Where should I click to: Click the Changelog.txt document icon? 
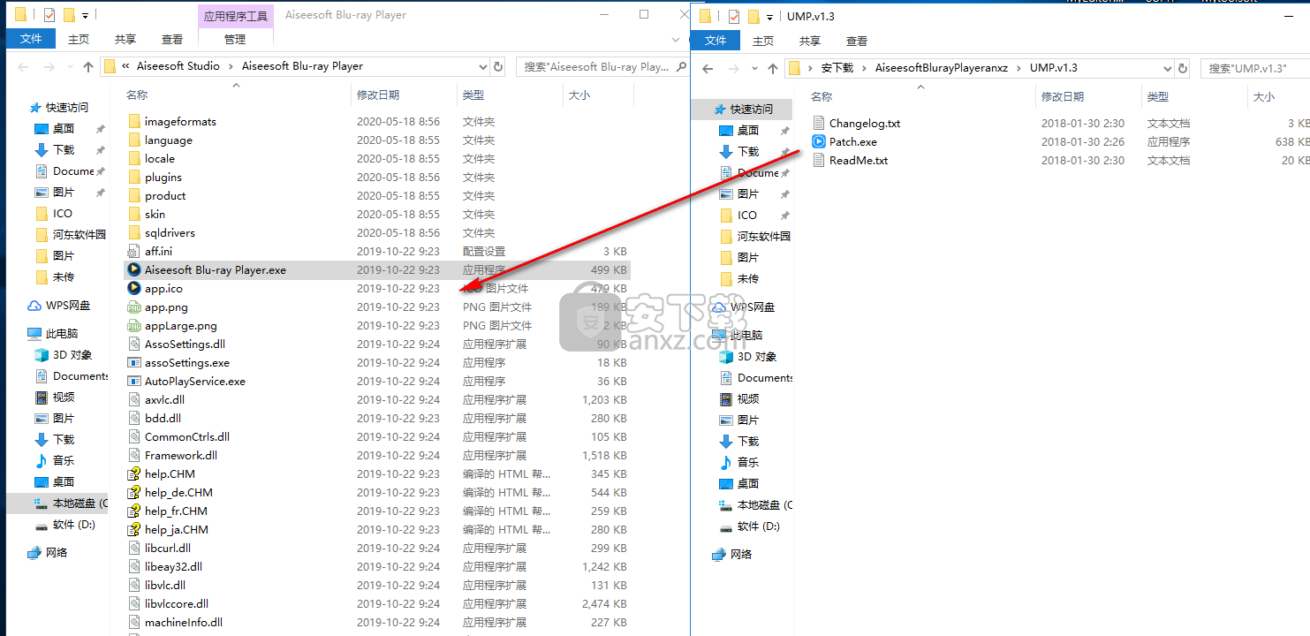[x=819, y=124]
